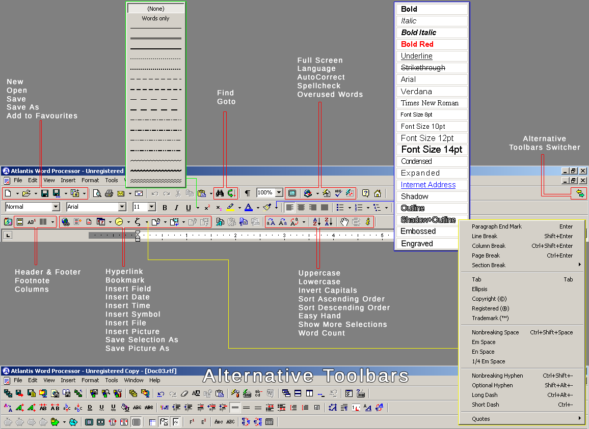Select Page Break from the insert menu
The height and width of the screenshot is (429, 589).
tap(486, 255)
